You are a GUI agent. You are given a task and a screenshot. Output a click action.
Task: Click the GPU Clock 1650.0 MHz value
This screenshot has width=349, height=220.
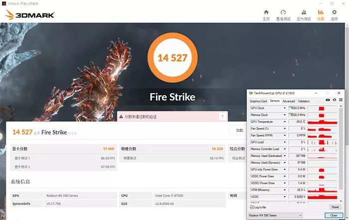tap(297, 108)
